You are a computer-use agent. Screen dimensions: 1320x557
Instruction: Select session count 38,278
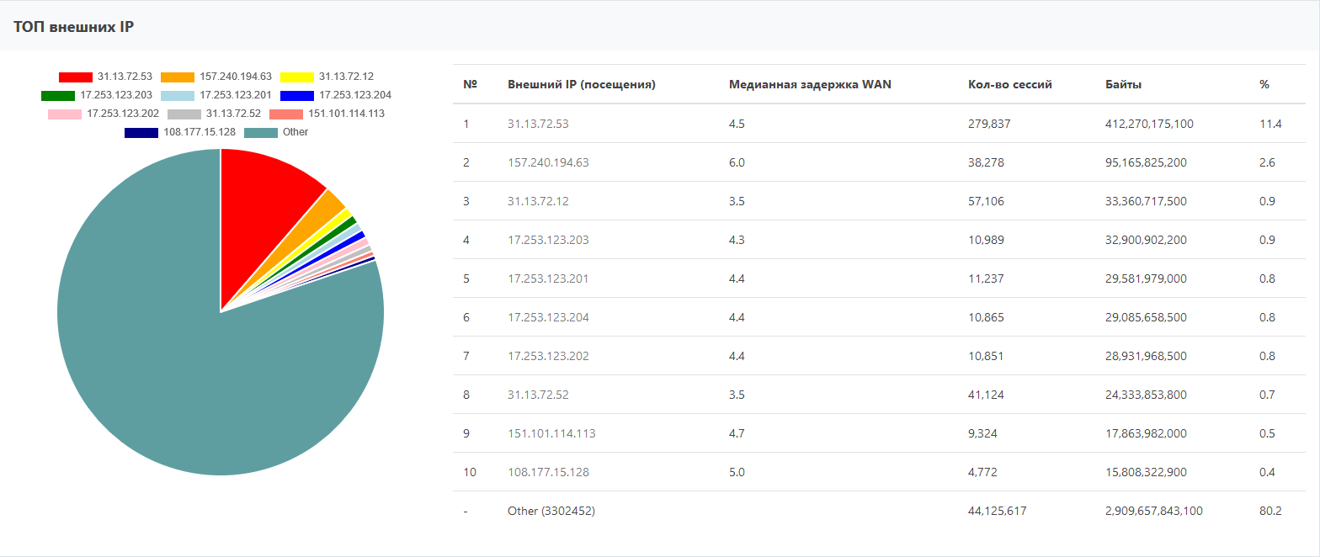pos(986,162)
